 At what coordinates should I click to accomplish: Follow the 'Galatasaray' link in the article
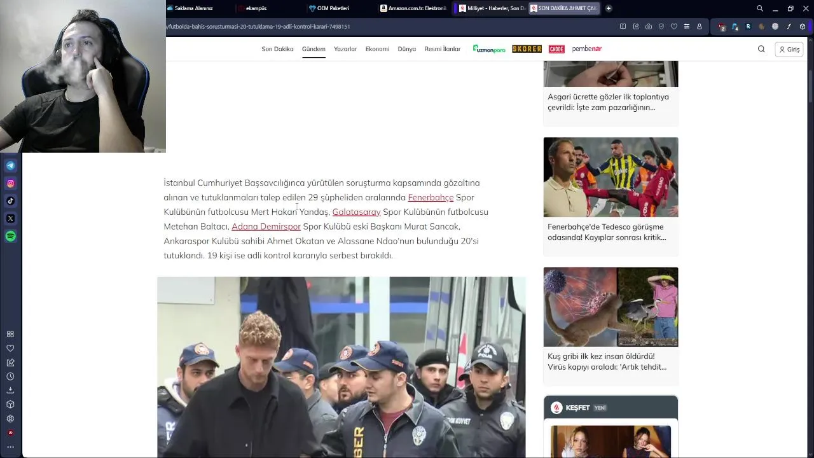point(356,212)
